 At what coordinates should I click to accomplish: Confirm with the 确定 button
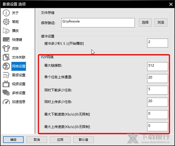pos(13,140)
